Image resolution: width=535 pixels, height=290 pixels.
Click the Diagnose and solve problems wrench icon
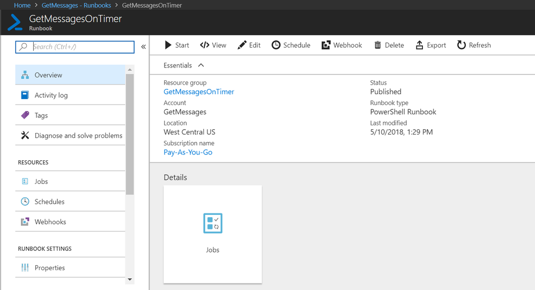(x=25, y=136)
